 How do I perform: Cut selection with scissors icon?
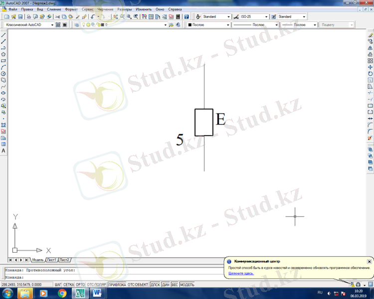pos(57,16)
